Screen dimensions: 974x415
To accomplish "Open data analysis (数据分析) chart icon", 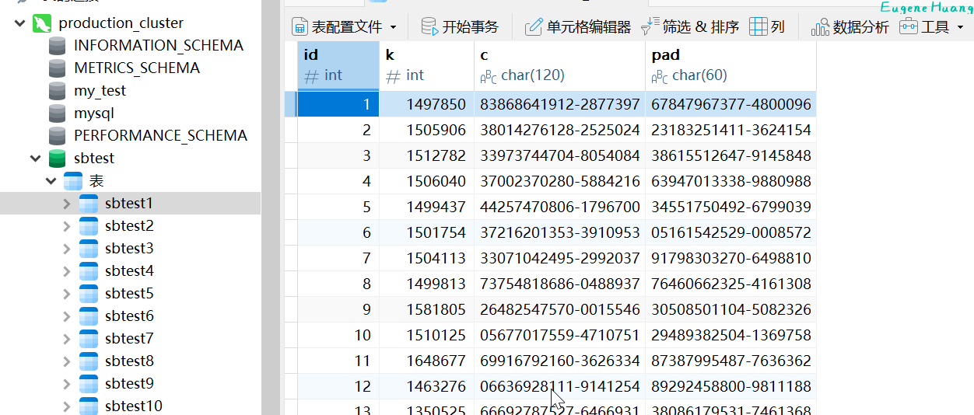I will click(x=820, y=27).
